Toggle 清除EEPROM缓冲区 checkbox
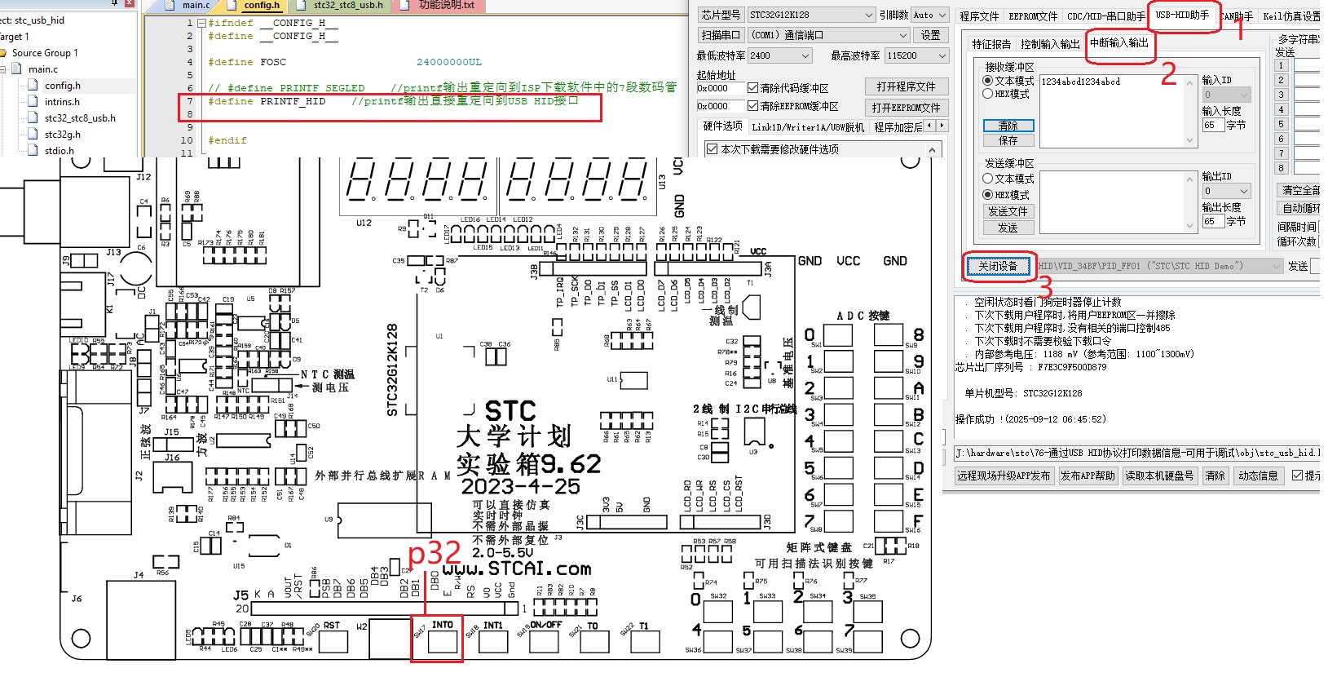The width and height of the screenshot is (1328, 677). (753, 106)
